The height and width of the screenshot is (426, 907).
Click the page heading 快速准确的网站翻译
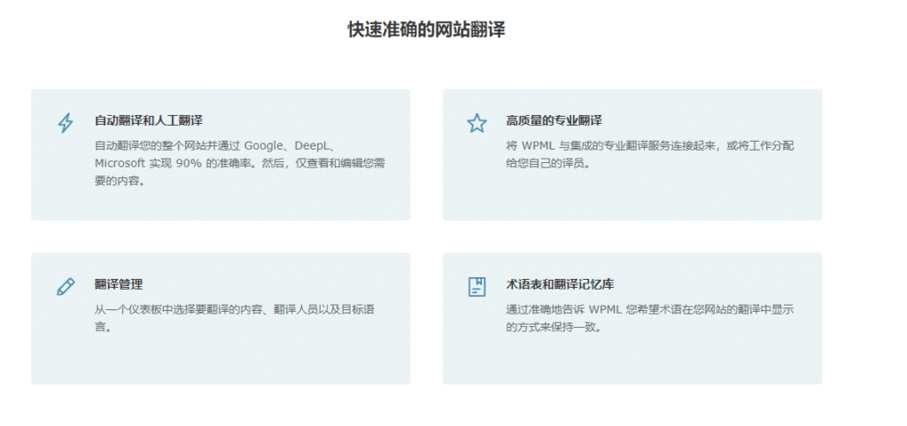[x=426, y=29]
